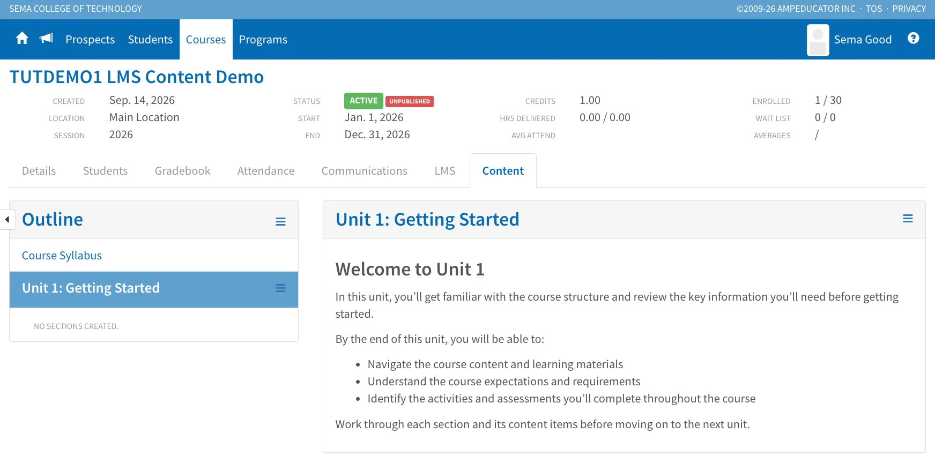Open the Course Syllabus outline link
This screenshot has width=935, height=463.
click(62, 256)
